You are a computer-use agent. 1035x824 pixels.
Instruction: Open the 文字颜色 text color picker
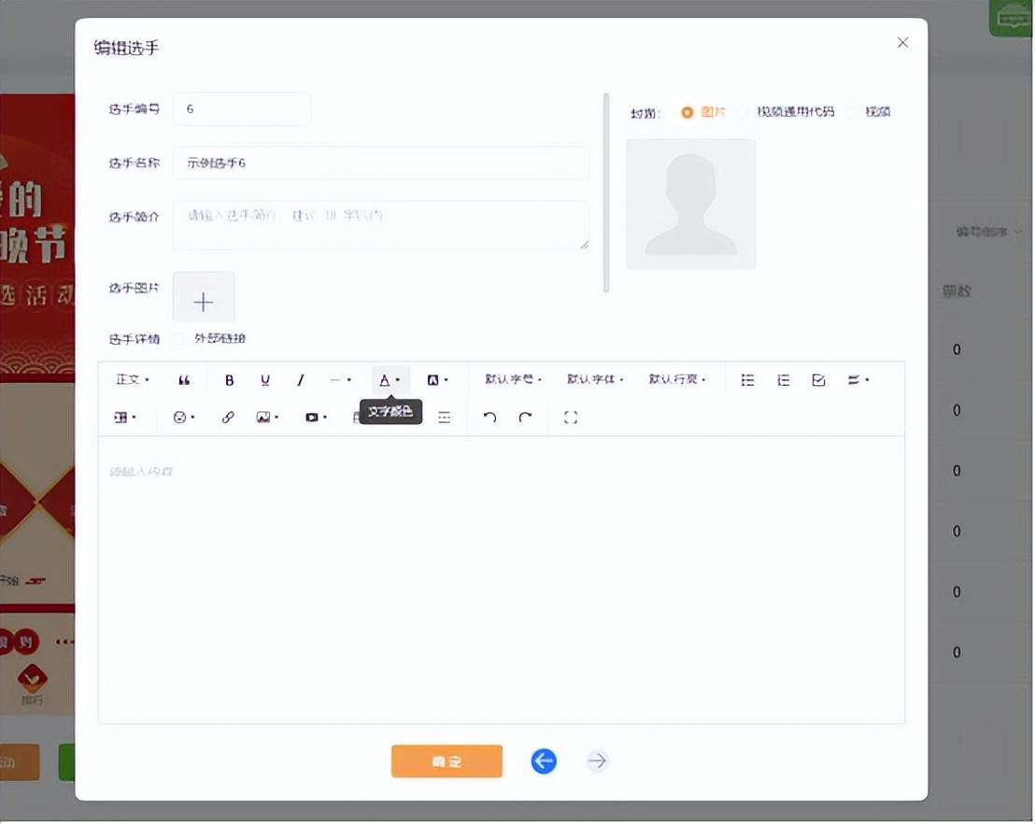click(x=390, y=380)
